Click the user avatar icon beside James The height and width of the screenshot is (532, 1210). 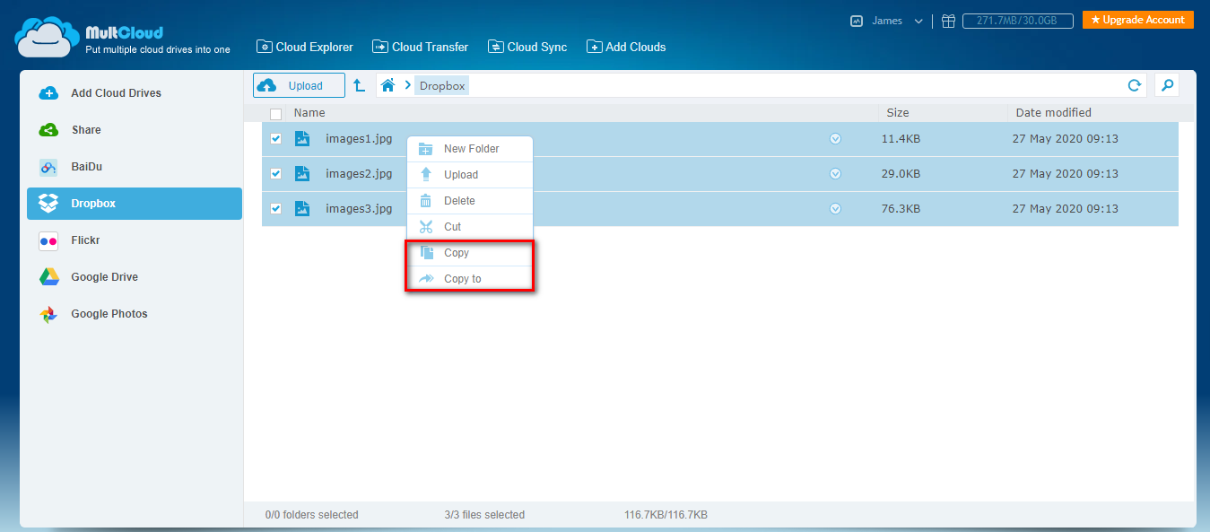(x=856, y=21)
